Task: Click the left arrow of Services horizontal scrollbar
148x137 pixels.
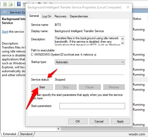Action: (59, 129)
